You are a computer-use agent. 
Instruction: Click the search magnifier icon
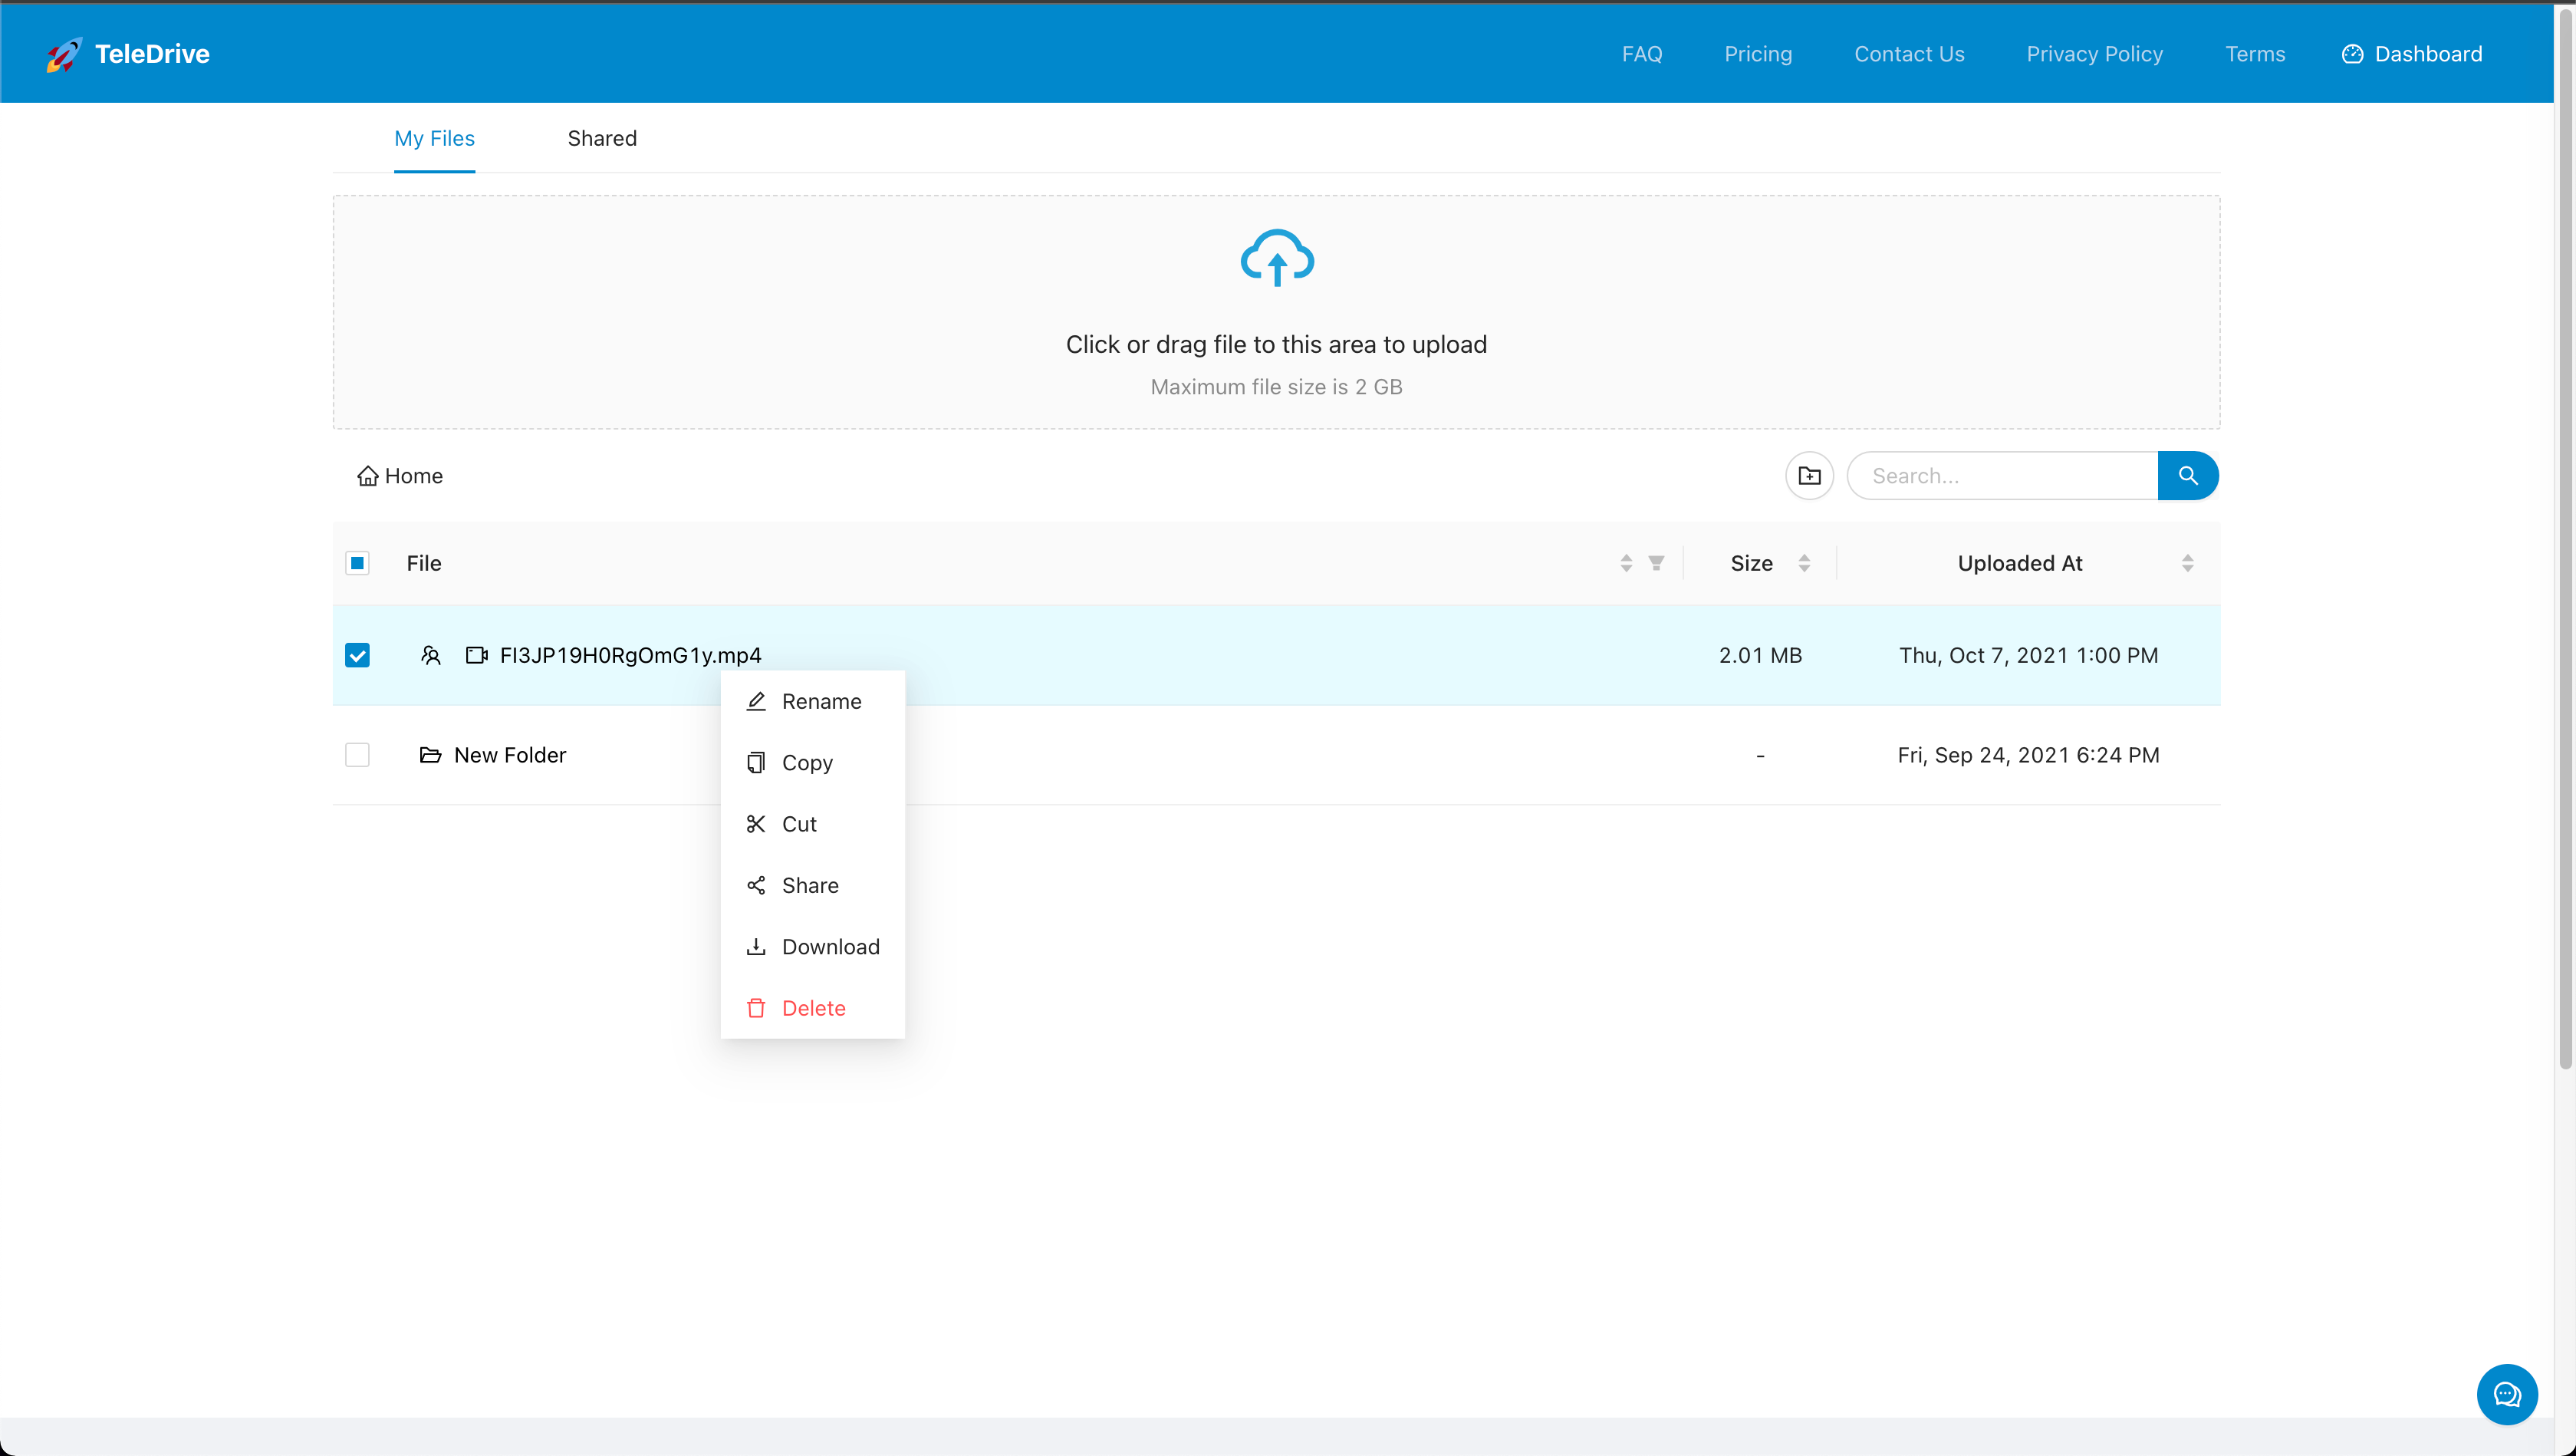2189,476
